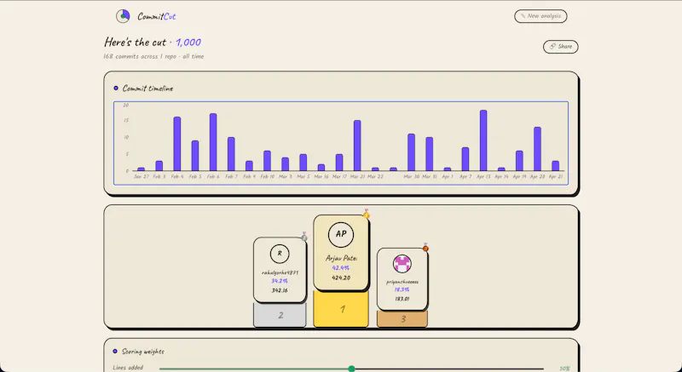Click the Feb 10 bar in timeline

tap(267, 161)
